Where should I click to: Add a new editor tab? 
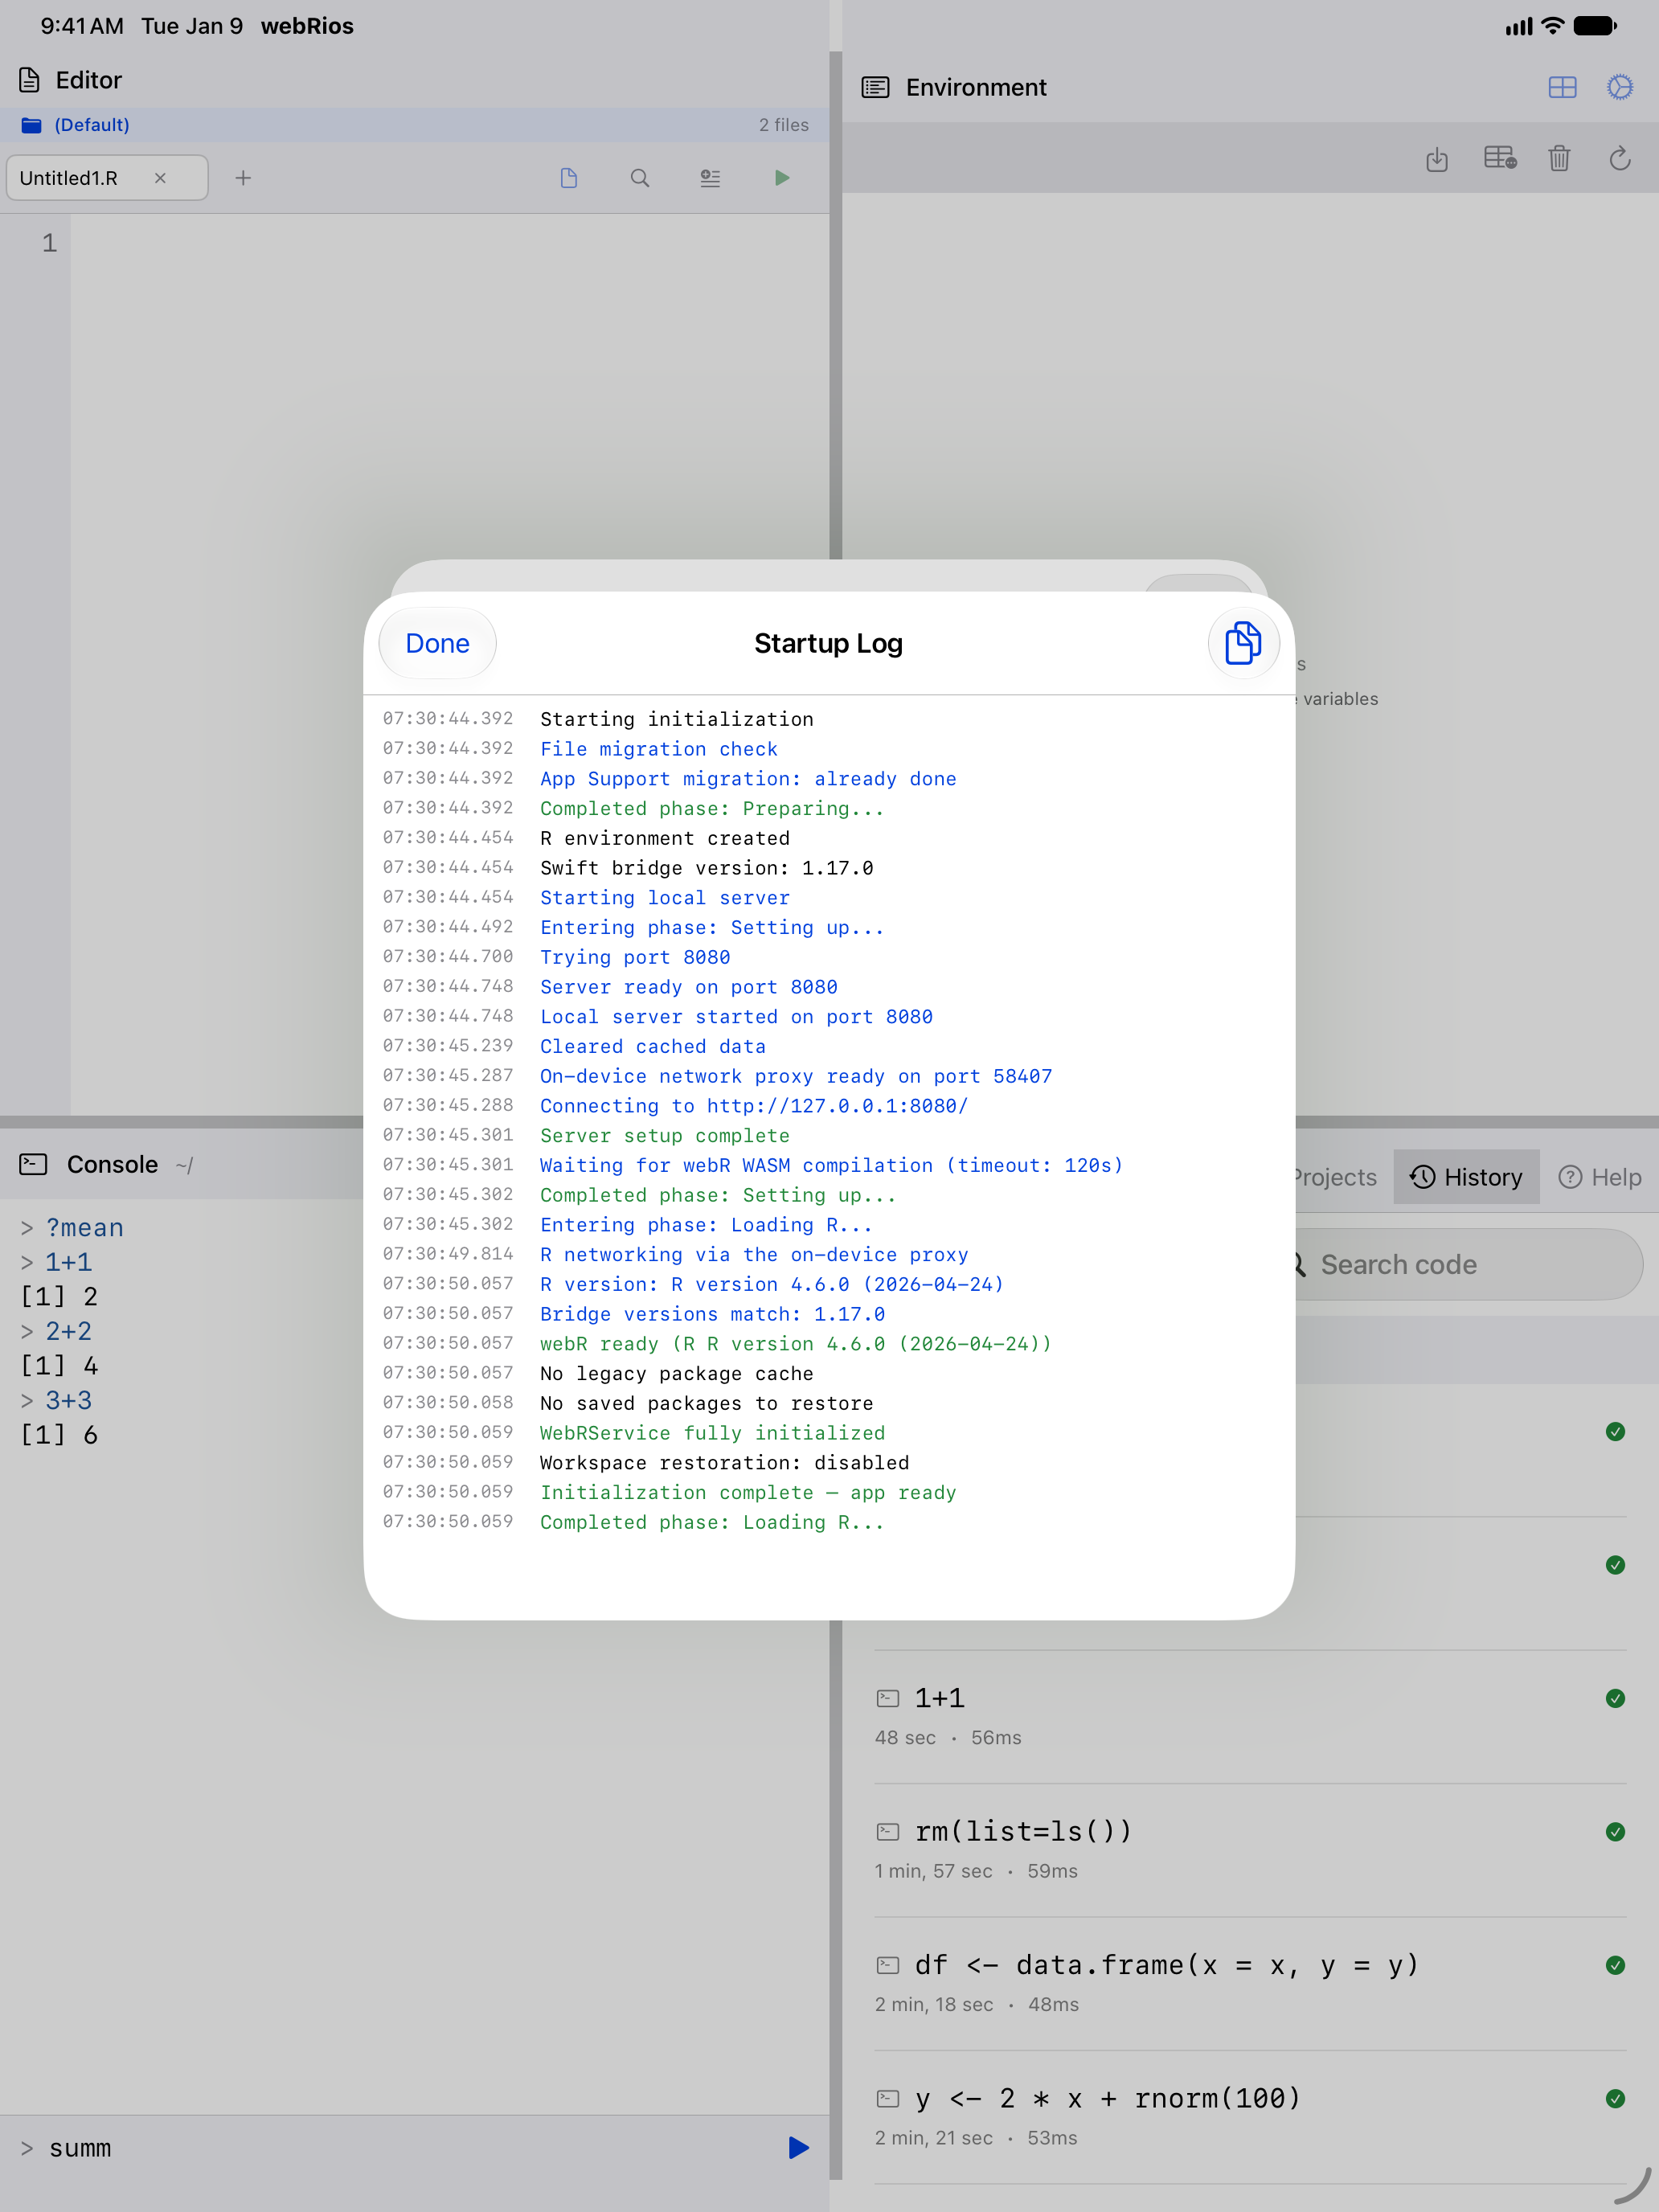pos(243,178)
